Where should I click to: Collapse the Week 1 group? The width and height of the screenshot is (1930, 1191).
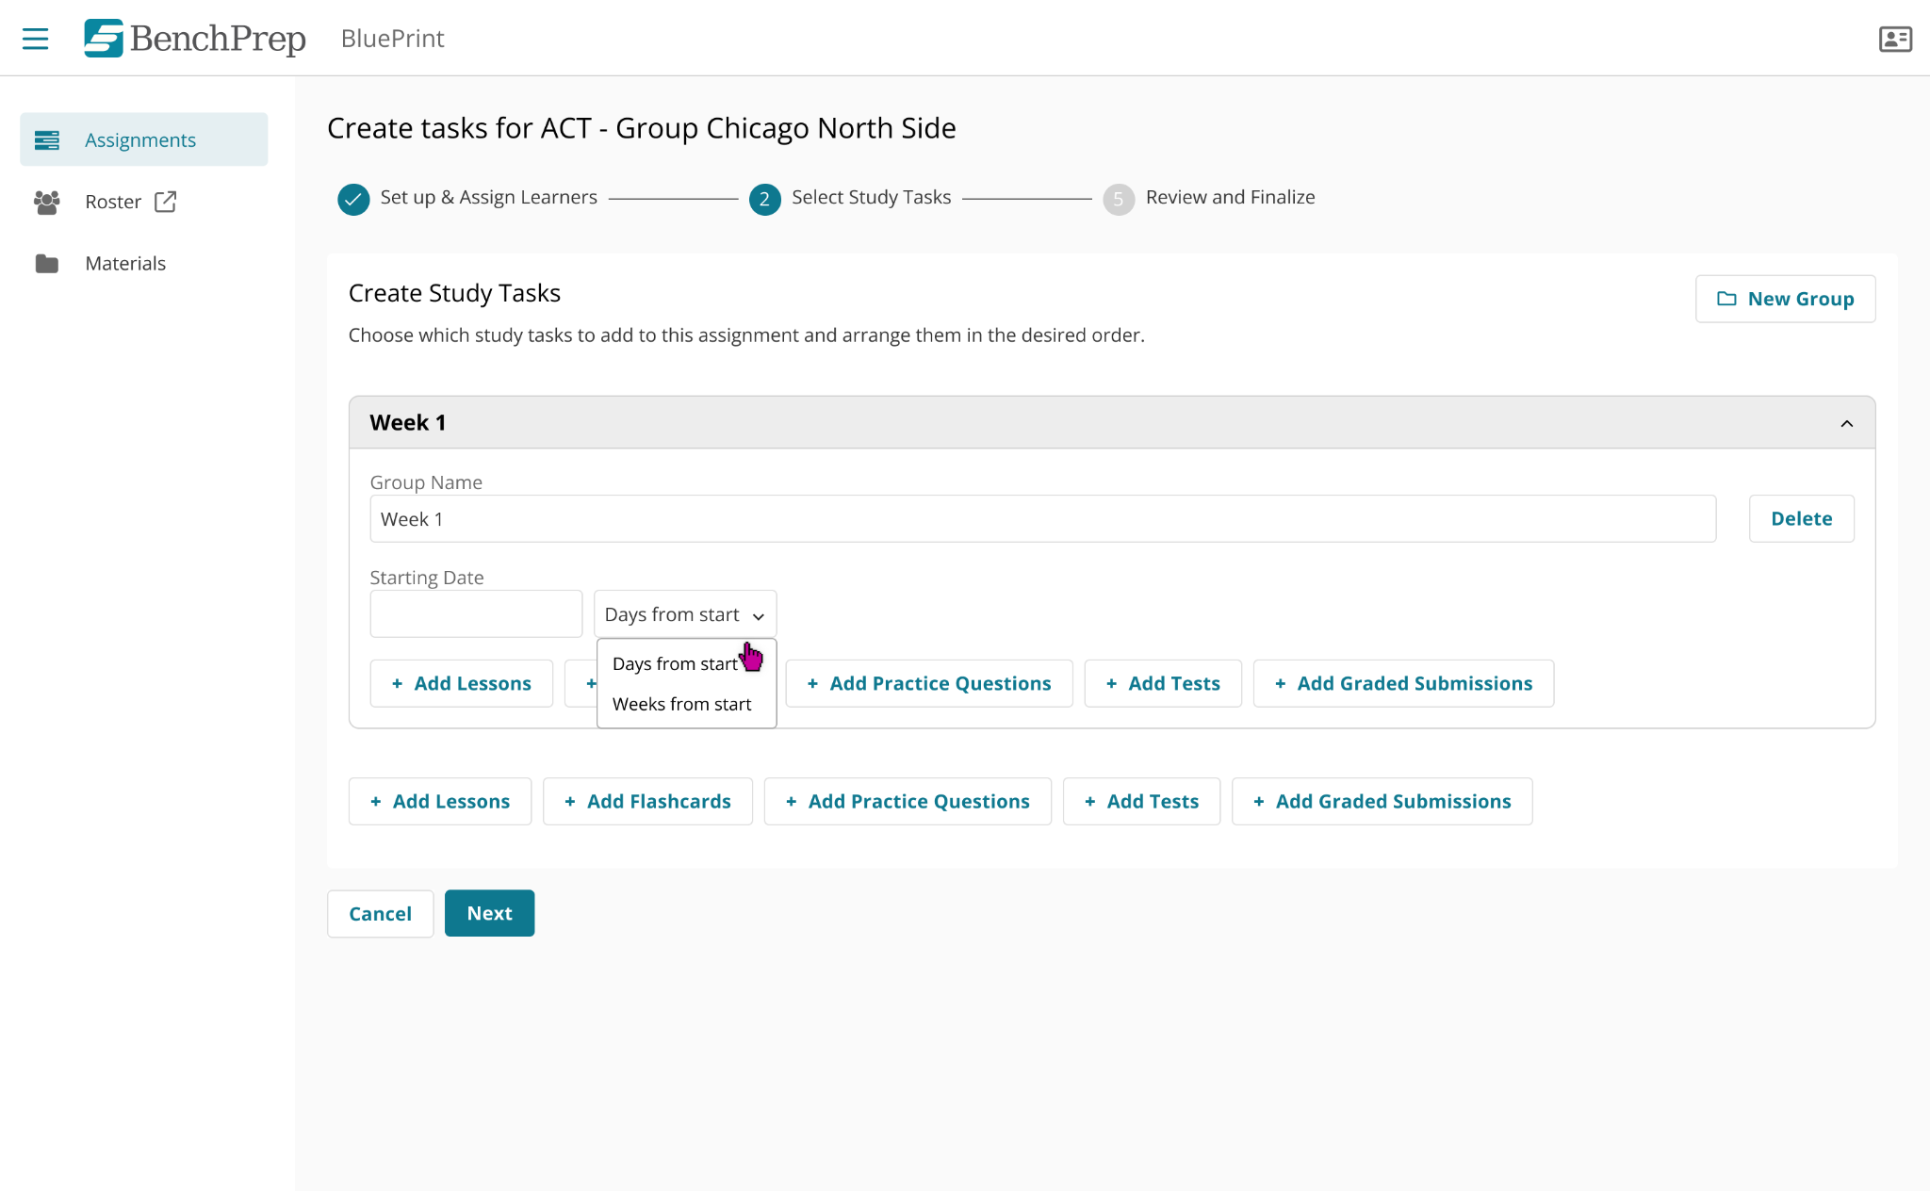(x=1846, y=423)
